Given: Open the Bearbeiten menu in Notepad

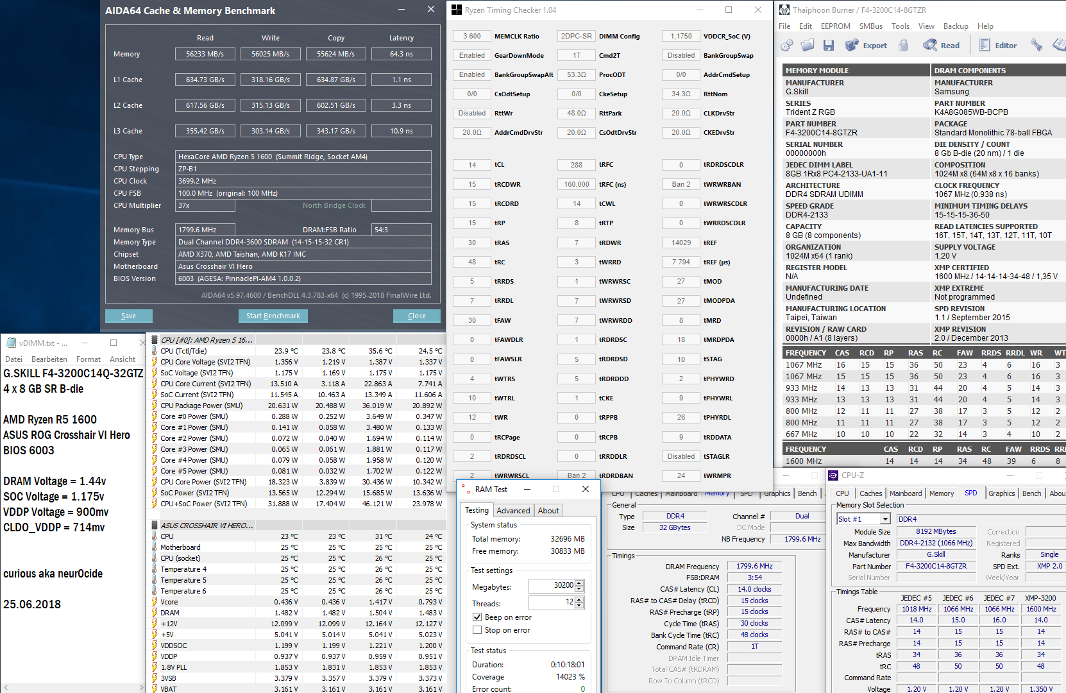Looking at the screenshot, I should click(x=49, y=359).
